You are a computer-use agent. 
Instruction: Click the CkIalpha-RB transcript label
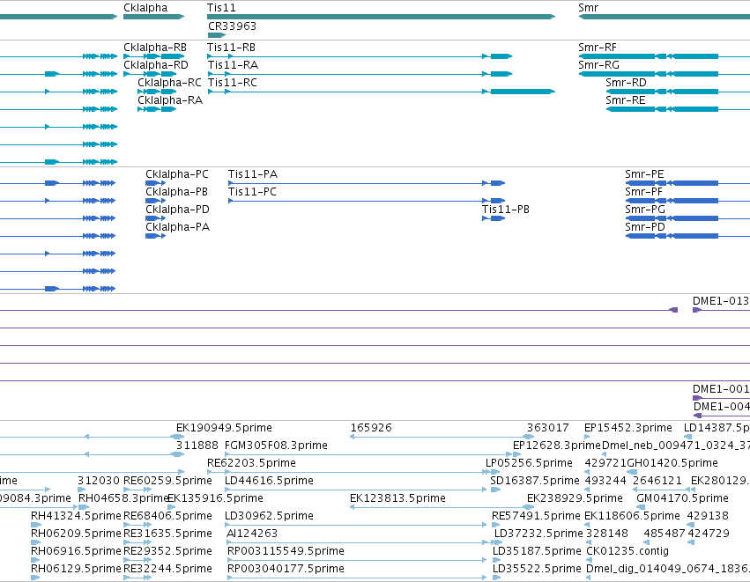click(x=155, y=48)
